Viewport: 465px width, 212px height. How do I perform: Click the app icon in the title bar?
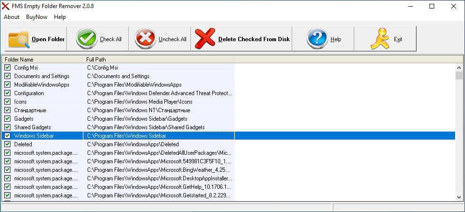(6, 6)
